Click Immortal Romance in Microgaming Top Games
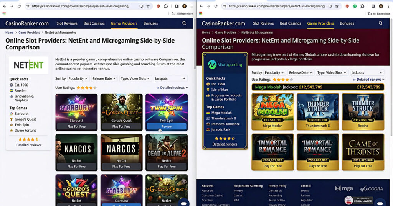 coord(226,124)
